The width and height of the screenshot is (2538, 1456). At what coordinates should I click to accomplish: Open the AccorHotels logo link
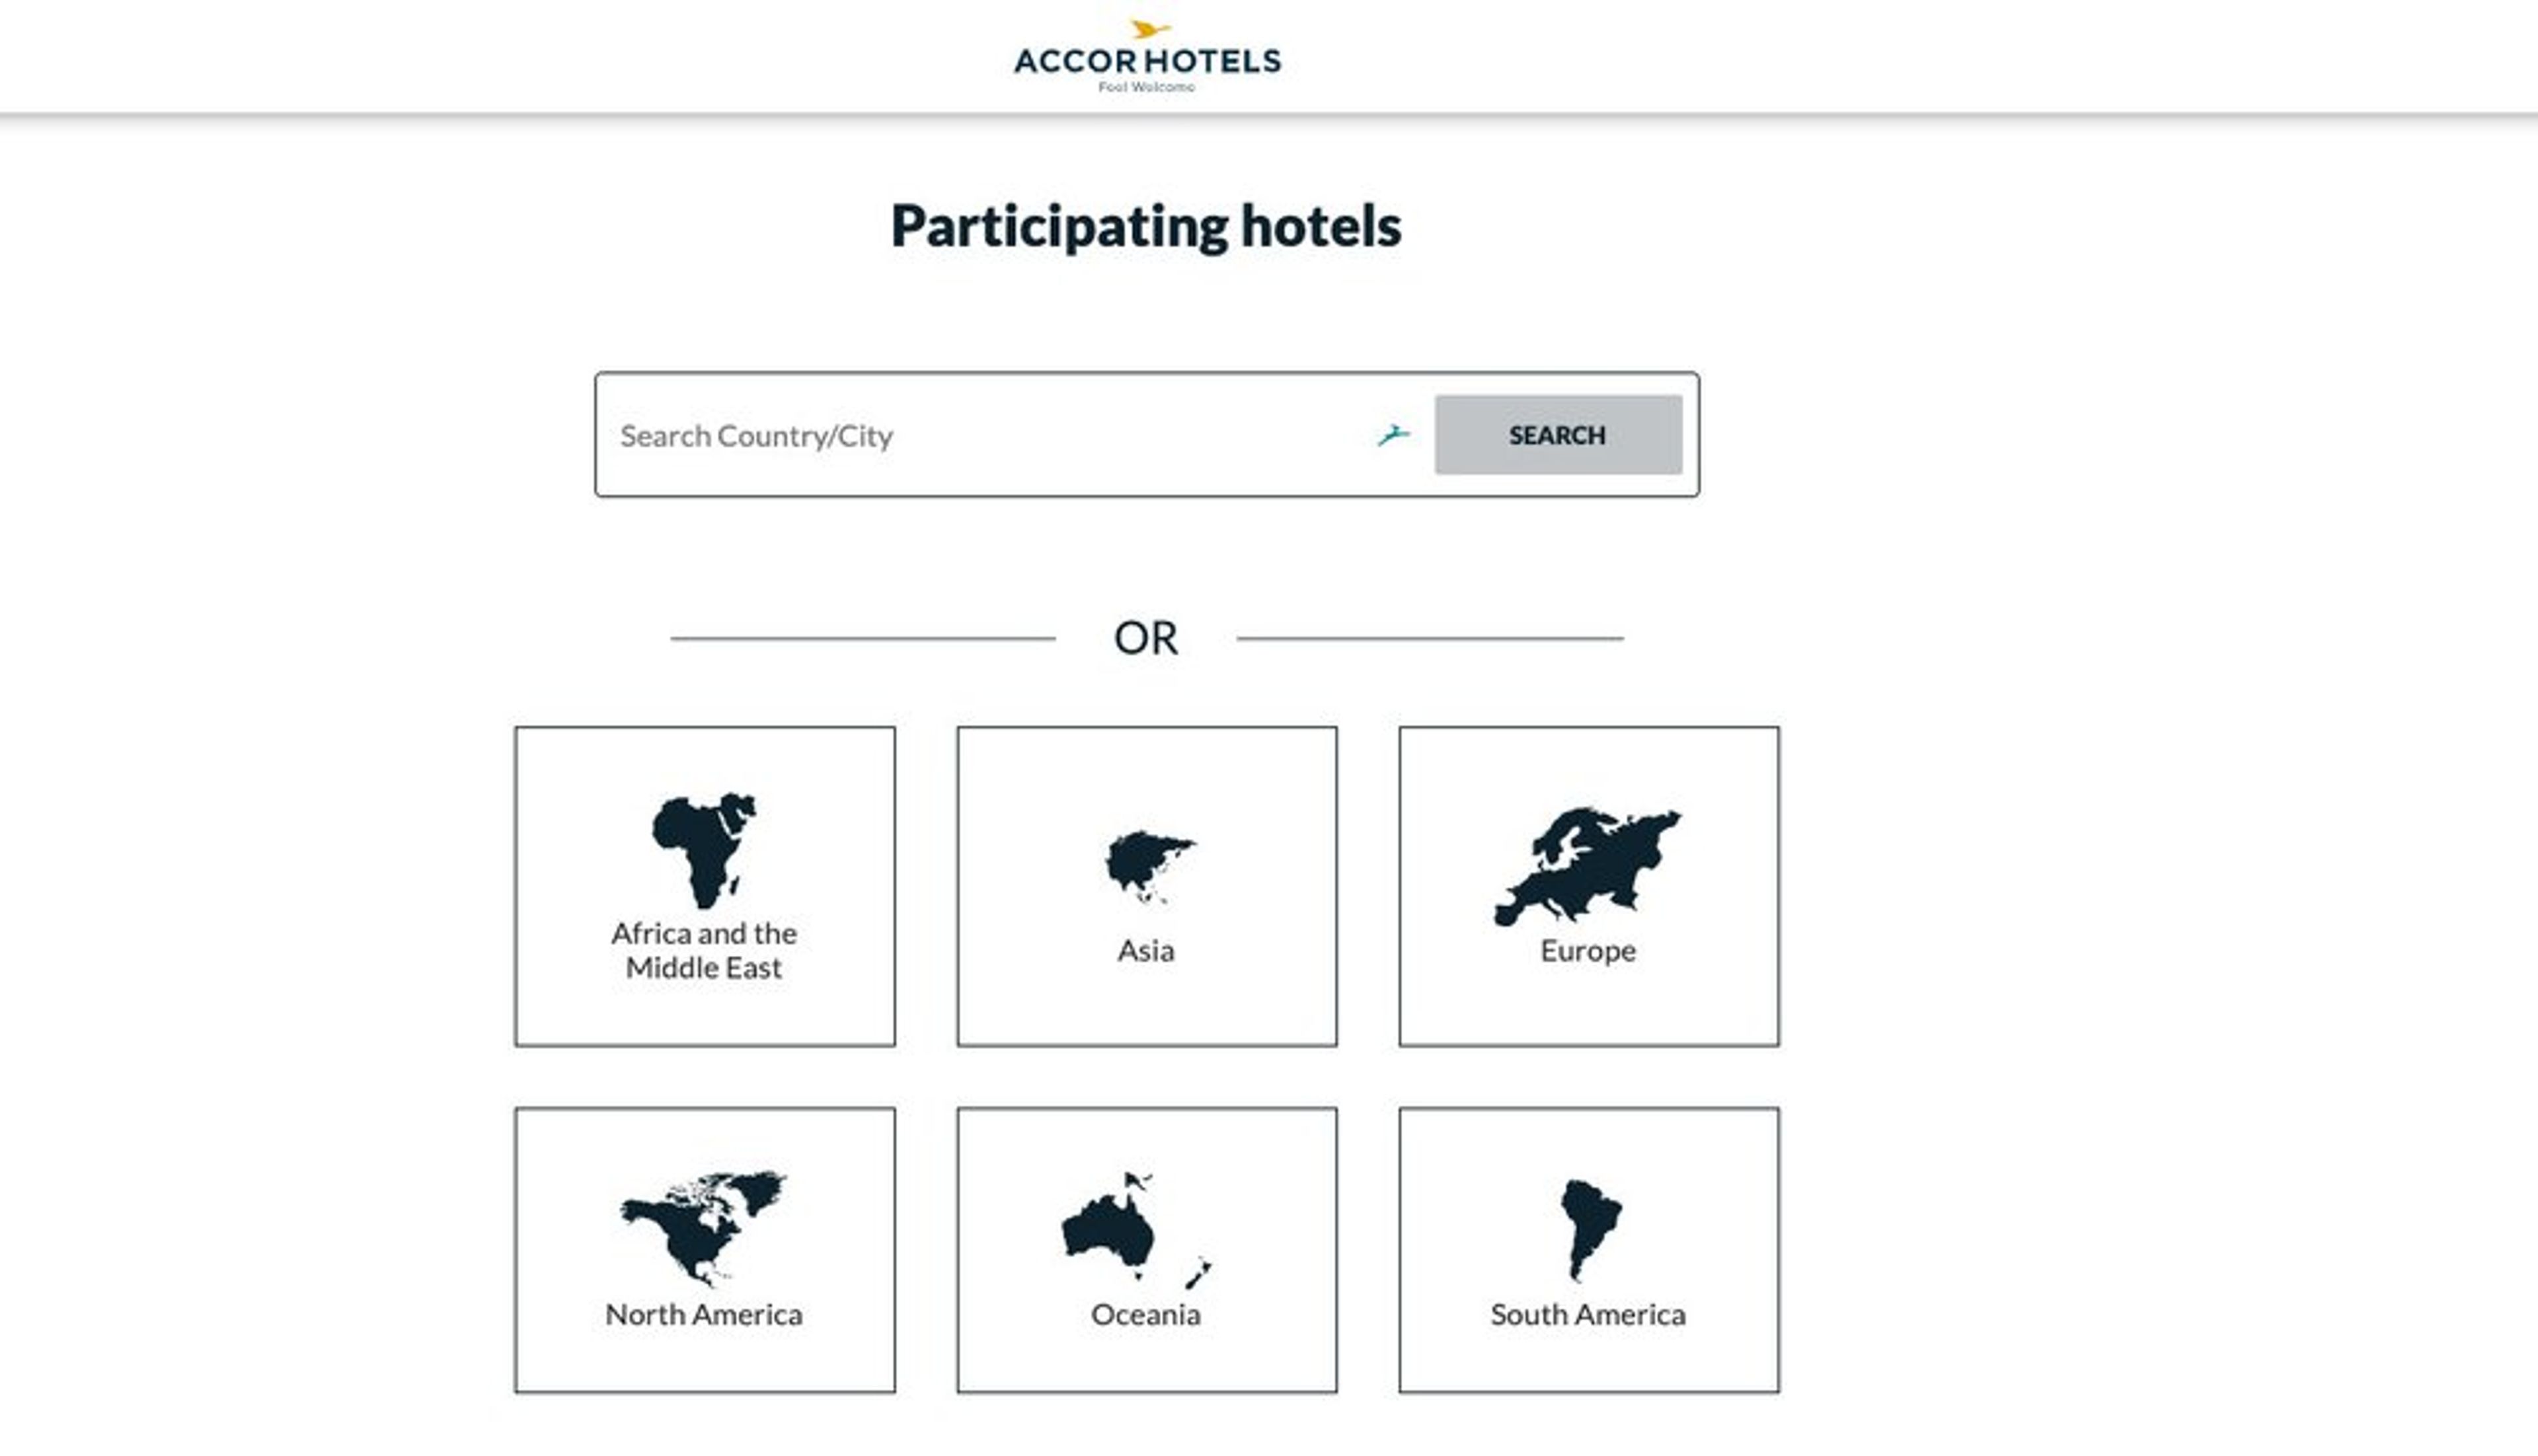tap(1147, 57)
